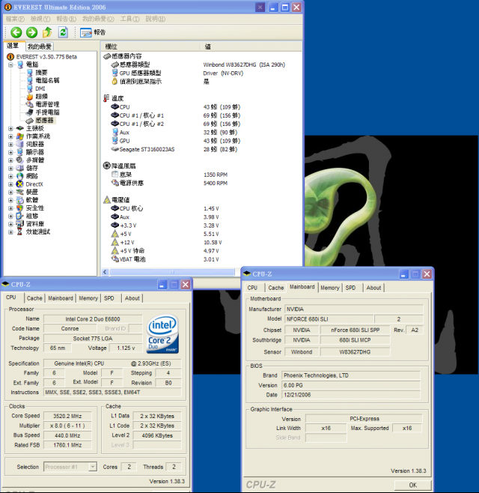Image resolution: width=479 pixels, height=493 pixels.
Task: Expand the 主機板 tree node
Action: pos(10,128)
